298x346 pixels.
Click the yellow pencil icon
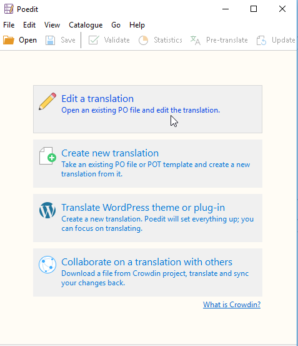click(47, 101)
